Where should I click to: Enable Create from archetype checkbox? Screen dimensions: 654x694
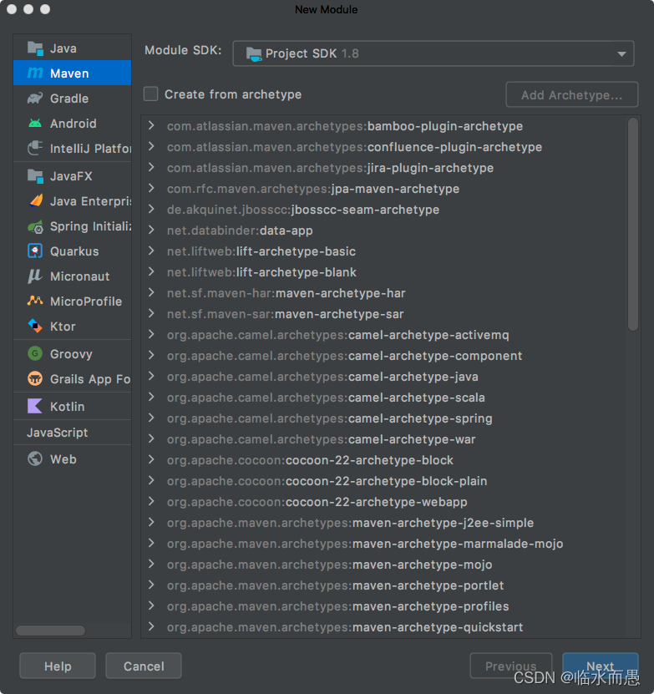(150, 94)
